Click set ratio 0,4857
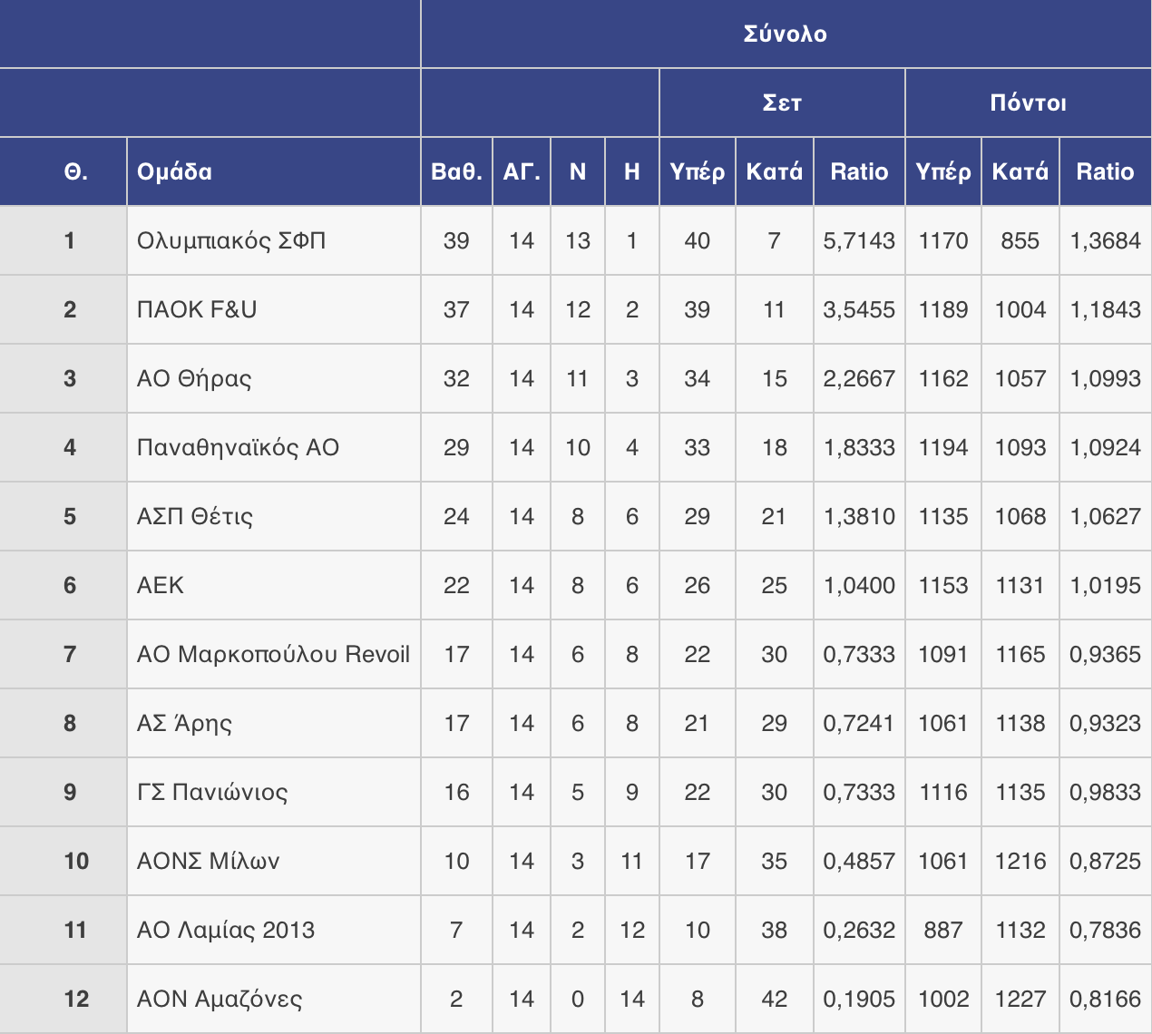The height and width of the screenshot is (1034, 1152). coord(859,861)
